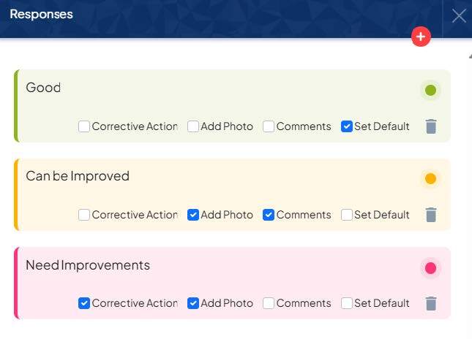
Task: Delete the Can be Improved response
Action: coord(431,215)
